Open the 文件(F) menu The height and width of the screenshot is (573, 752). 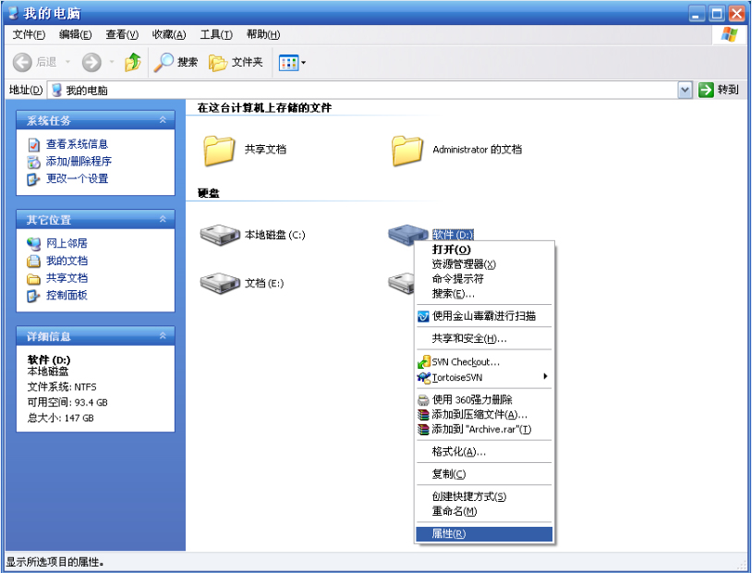coord(29,34)
